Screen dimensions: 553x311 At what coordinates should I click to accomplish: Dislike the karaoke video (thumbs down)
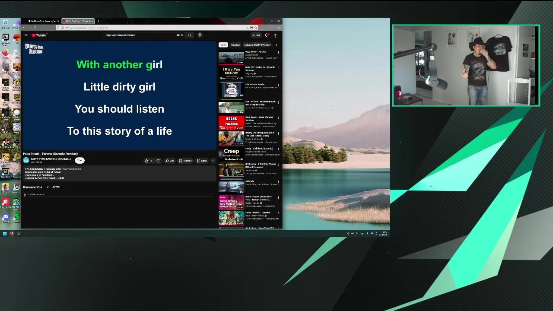(x=158, y=161)
